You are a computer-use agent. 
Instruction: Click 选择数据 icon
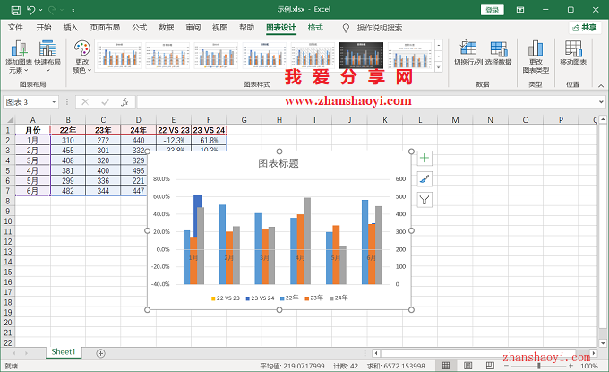[498, 53]
